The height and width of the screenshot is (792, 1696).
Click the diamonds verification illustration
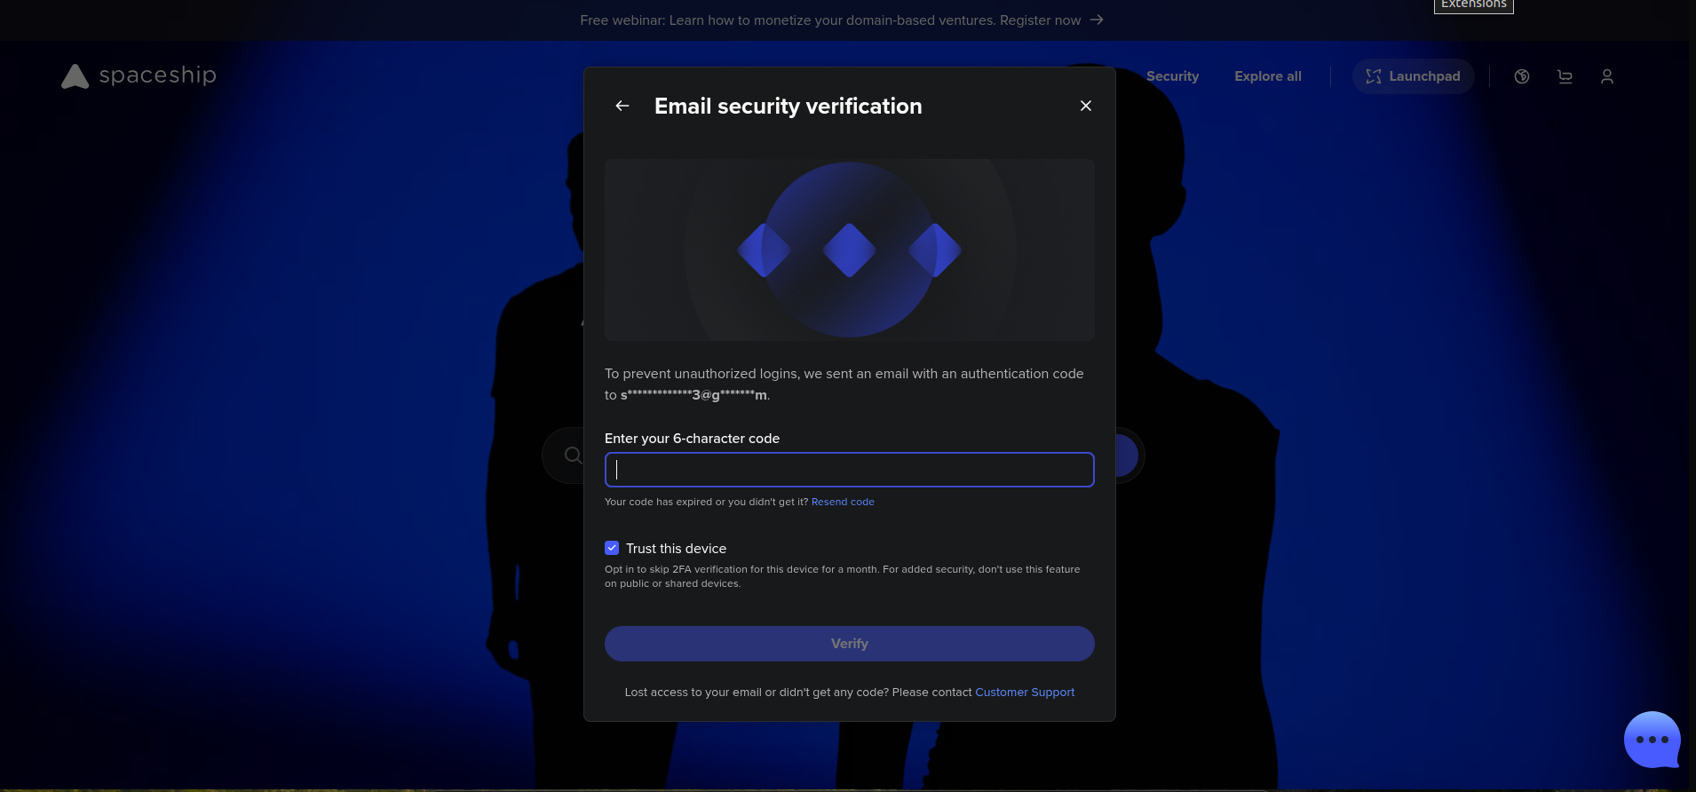pyautogui.click(x=849, y=249)
